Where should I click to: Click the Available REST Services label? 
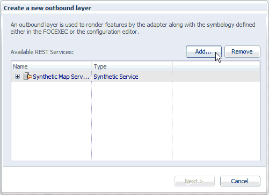[x=42, y=52]
